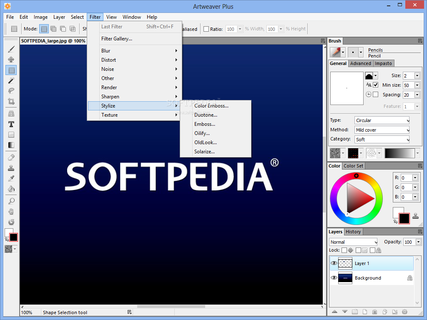The height and width of the screenshot is (320, 427).
Task: Click the white background swatch in Color panel
Action: point(397,211)
